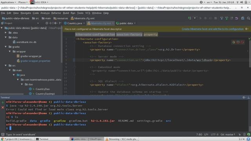The width and height of the screenshot is (251, 141).
Task: Click the green plus New Terminal session icon
Action: (3, 103)
